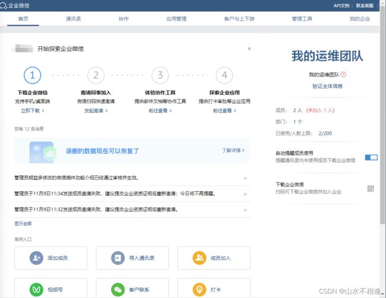Image resolution: width=386 pixels, height=298 pixels.
Task: Switch to the 通讯录 tab
Action: 74,19
